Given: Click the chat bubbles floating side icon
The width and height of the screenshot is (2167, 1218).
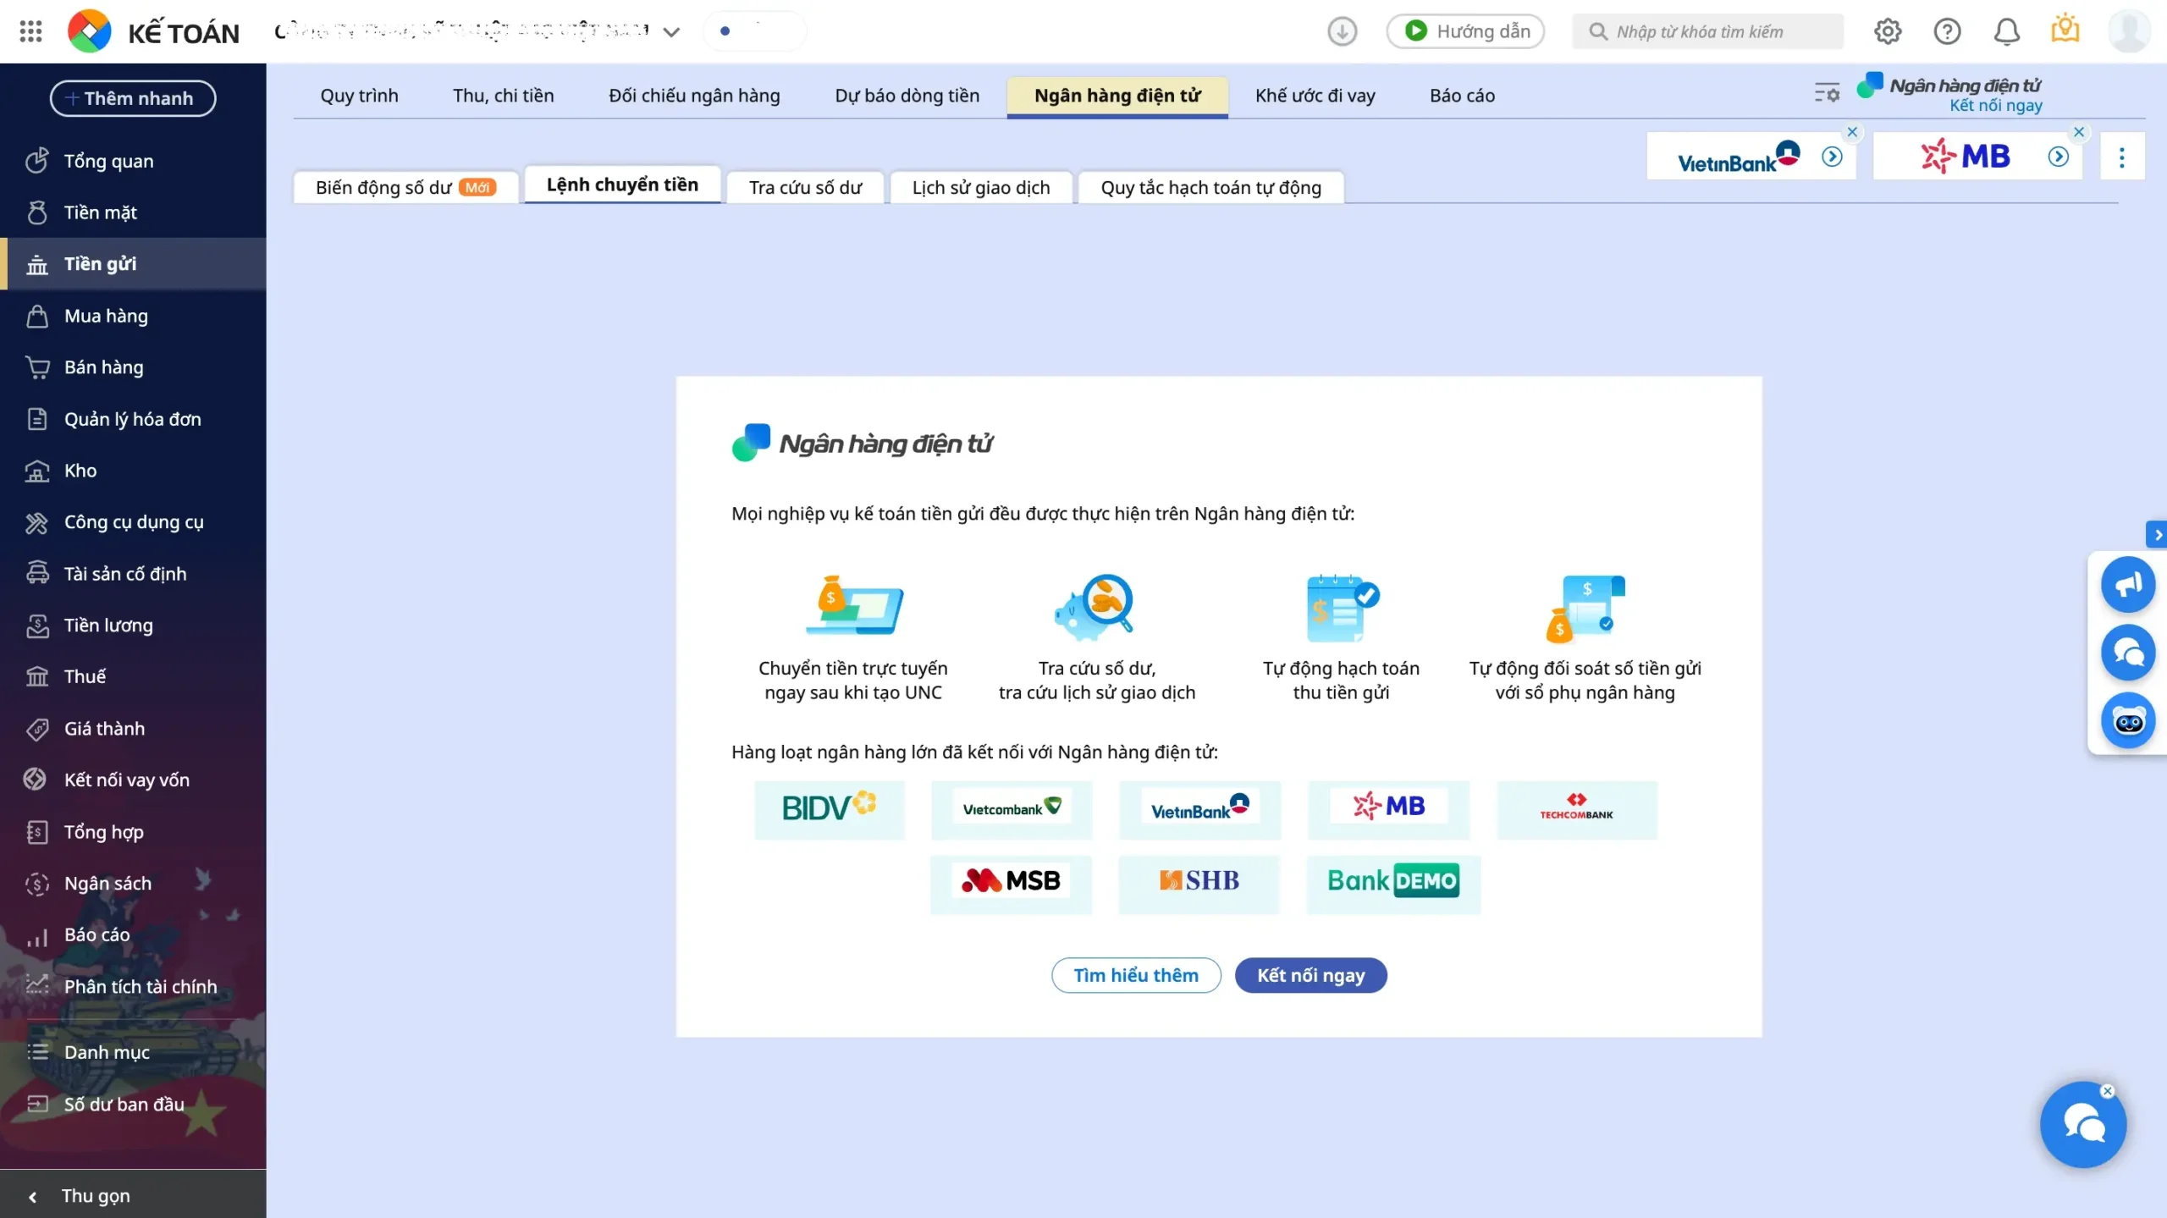Looking at the screenshot, I should [x=2127, y=653].
